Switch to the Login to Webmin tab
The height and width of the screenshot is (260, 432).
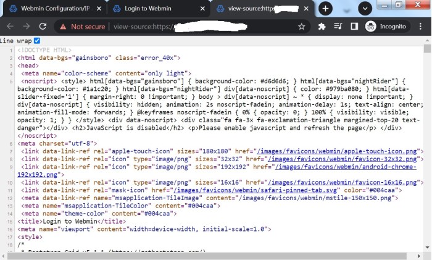(x=159, y=9)
